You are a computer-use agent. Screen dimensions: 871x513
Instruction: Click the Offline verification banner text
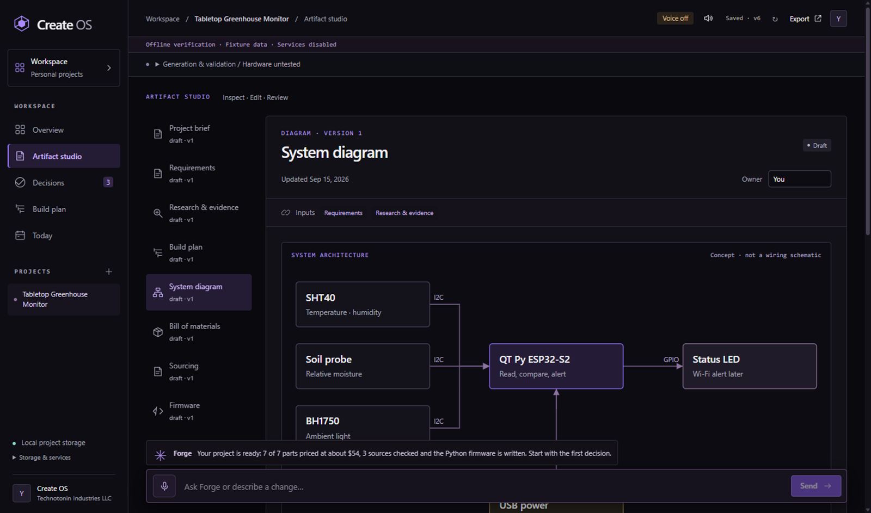(241, 45)
